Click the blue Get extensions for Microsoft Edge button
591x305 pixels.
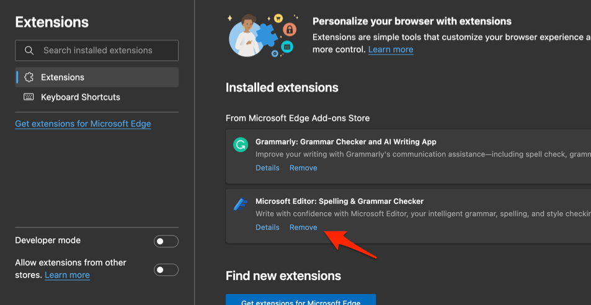tap(301, 299)
